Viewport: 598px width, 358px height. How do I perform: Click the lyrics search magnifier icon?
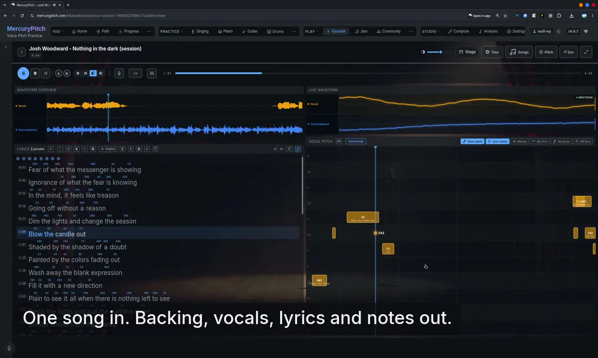pyautogui.click(x=51, y=149)
